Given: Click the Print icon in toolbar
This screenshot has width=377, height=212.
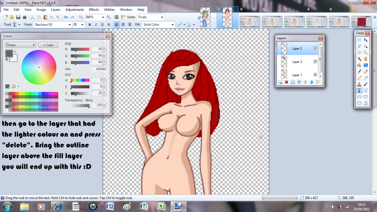Looking at the screenshot, I should pos(24,17).
